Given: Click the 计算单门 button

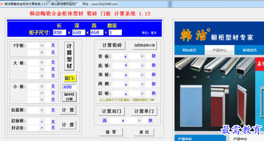Looking at the screenshot, I should pos(144,111).
